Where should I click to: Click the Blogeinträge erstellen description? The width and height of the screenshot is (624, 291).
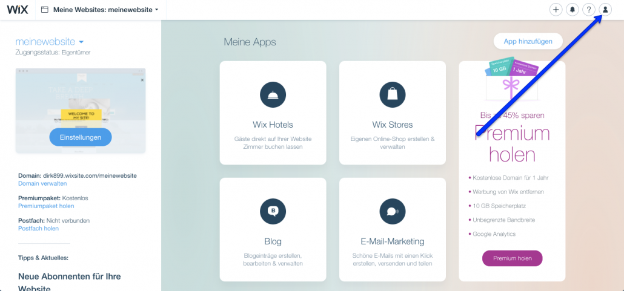pyautogui.click(x=273, y=260)
